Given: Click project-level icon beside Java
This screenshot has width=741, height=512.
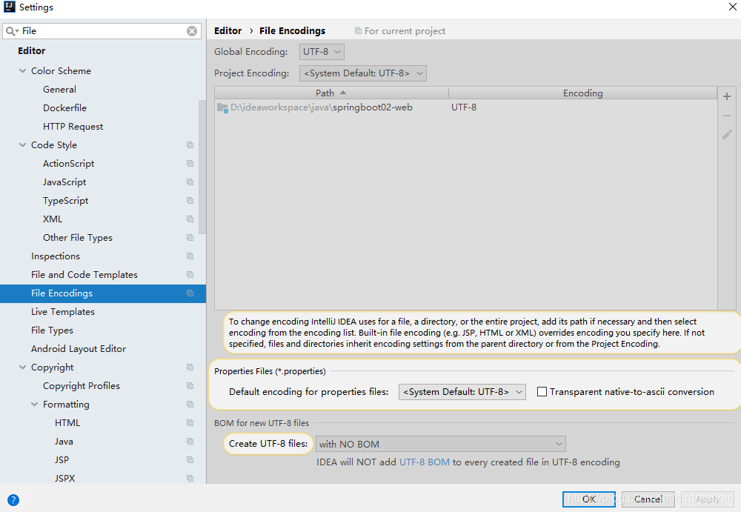Looking at the screenshot, I should (190, 441).
